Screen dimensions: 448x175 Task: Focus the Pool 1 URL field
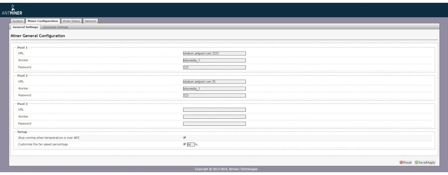pos(214,53)
